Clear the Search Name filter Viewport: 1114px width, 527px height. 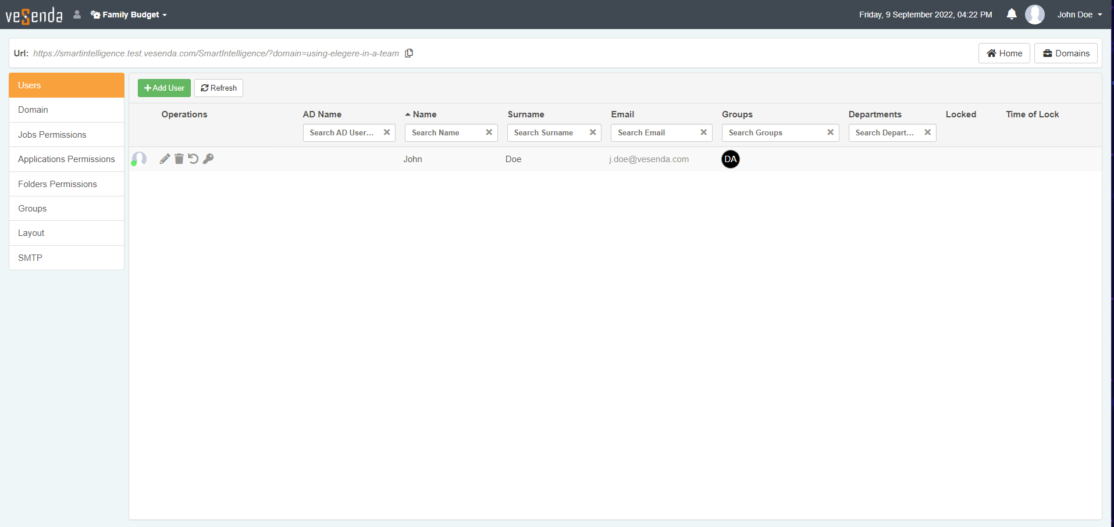point(489,132)
